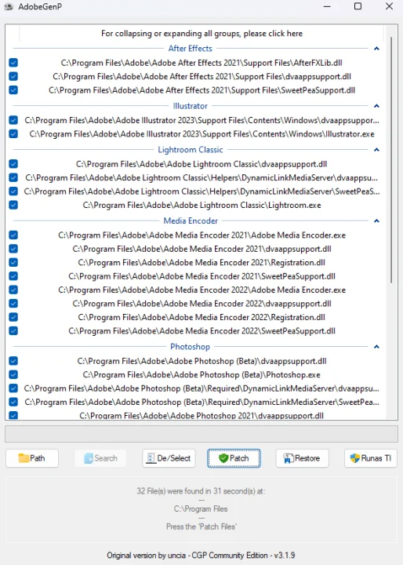Click the Path button folder icon
This screenshot has width=403, height=565.
click(24, 458)
